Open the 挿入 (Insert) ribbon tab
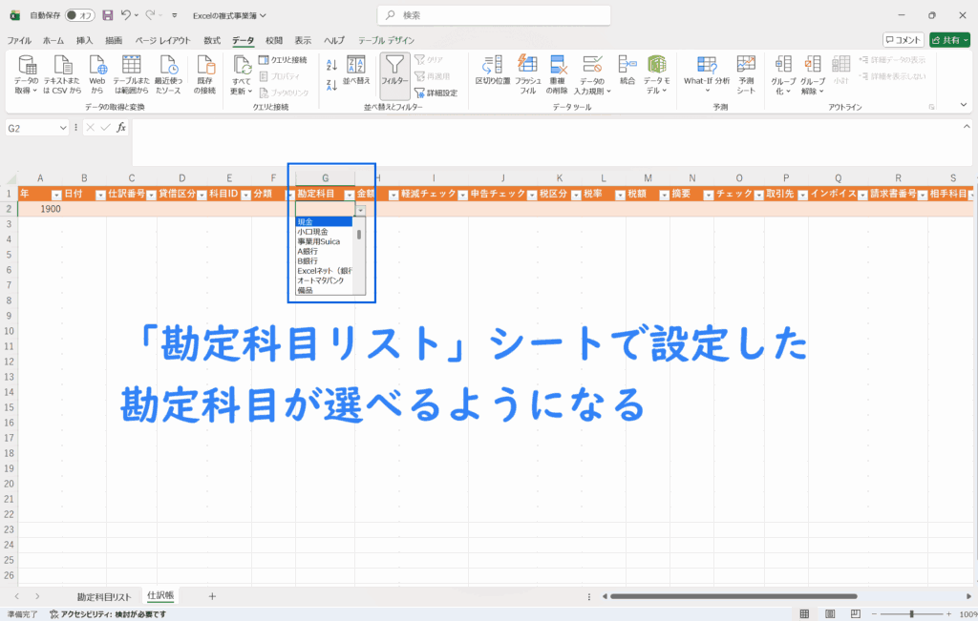This screenshot has width=978, height=621. [84, 41]
